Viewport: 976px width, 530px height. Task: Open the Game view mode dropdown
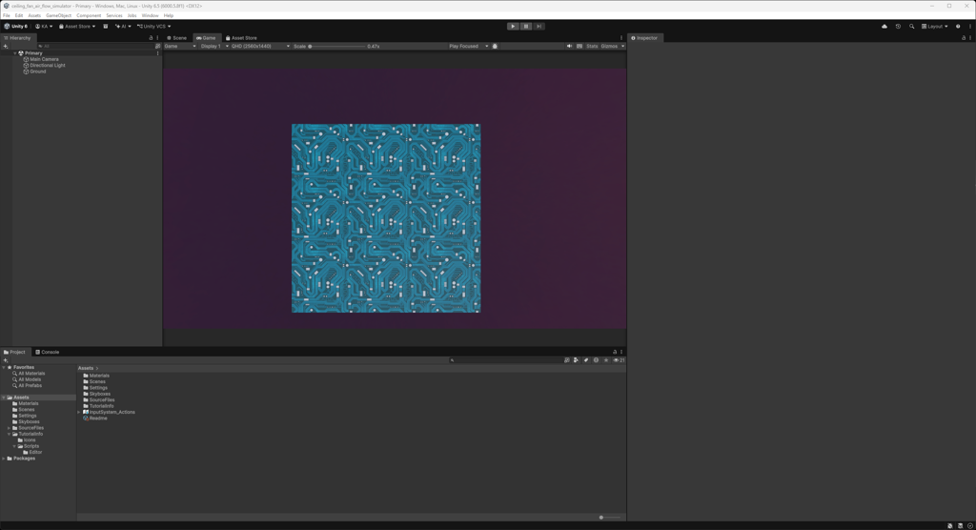coord(180,46)
